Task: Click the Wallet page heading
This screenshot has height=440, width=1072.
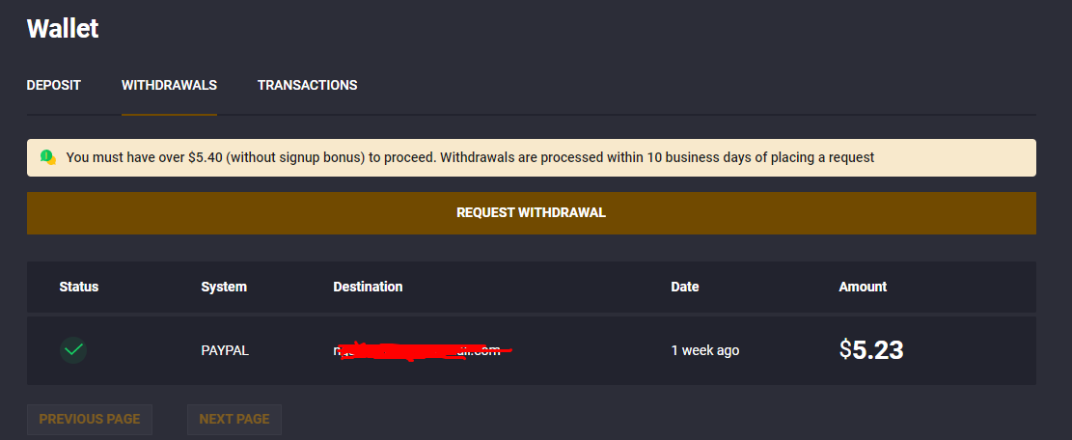Action: point(63,28)
